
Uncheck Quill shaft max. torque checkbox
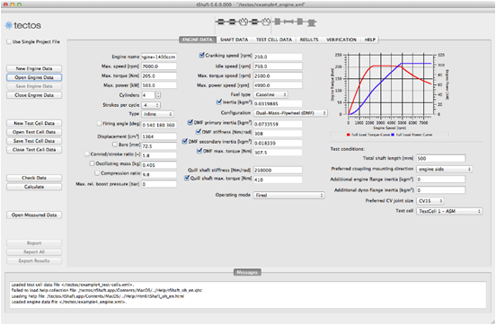[187, 179]
